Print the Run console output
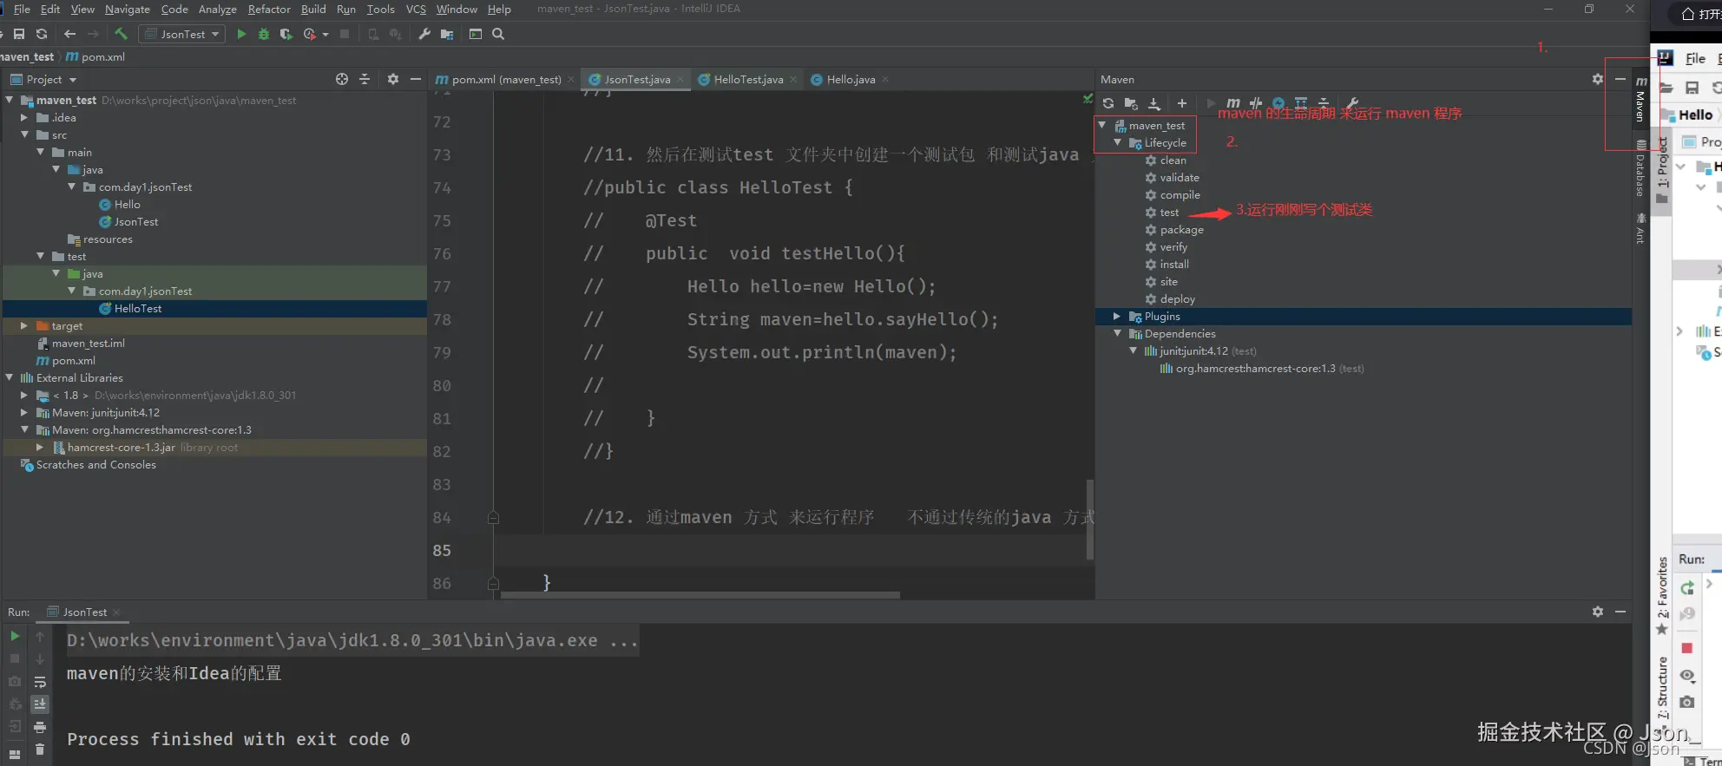The width and height of the screenshot is (1722, 766). pos(40,727)
